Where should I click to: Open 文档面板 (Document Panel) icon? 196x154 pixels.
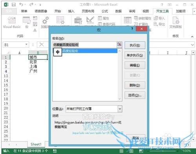[176, 21]
